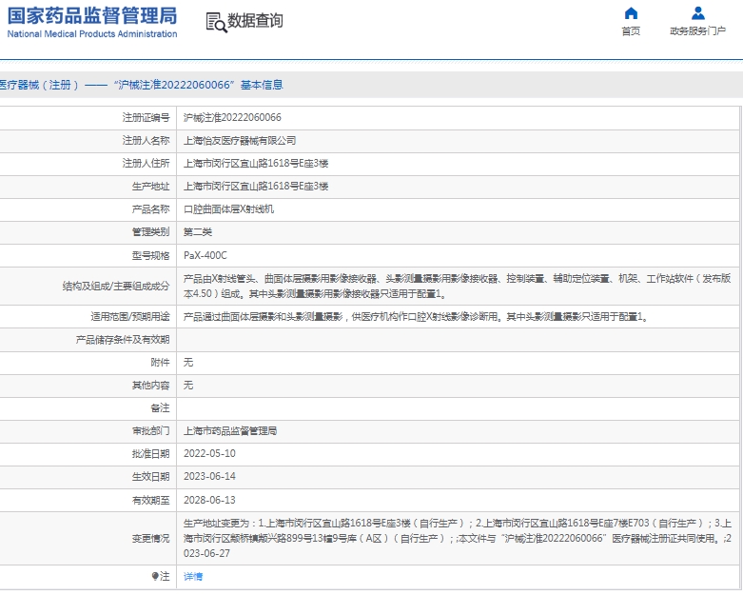Click effective date 2023-06-14
Screen dimensions: 743x595
tap(209, 476)
